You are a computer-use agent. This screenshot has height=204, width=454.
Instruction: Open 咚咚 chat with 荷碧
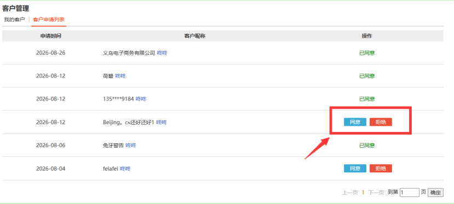[x=120, y=76]
